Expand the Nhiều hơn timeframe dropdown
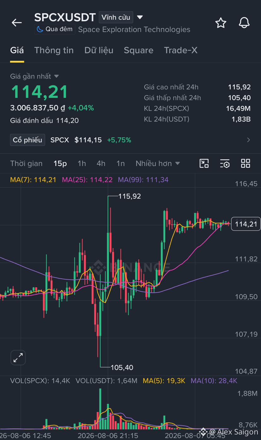The image size is (261, 440). 158,164
